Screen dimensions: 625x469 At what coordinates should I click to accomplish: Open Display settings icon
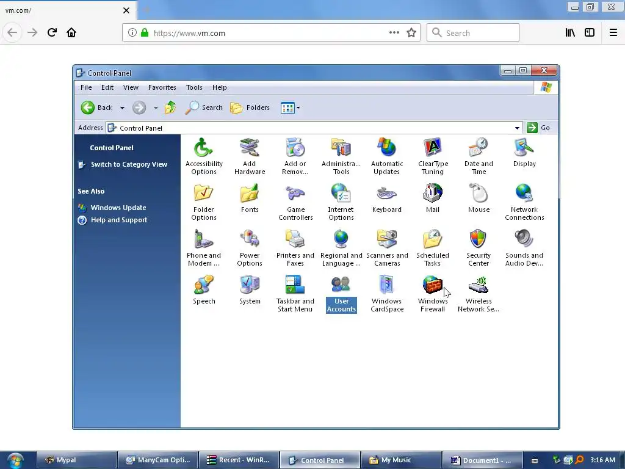pos(524,152)
